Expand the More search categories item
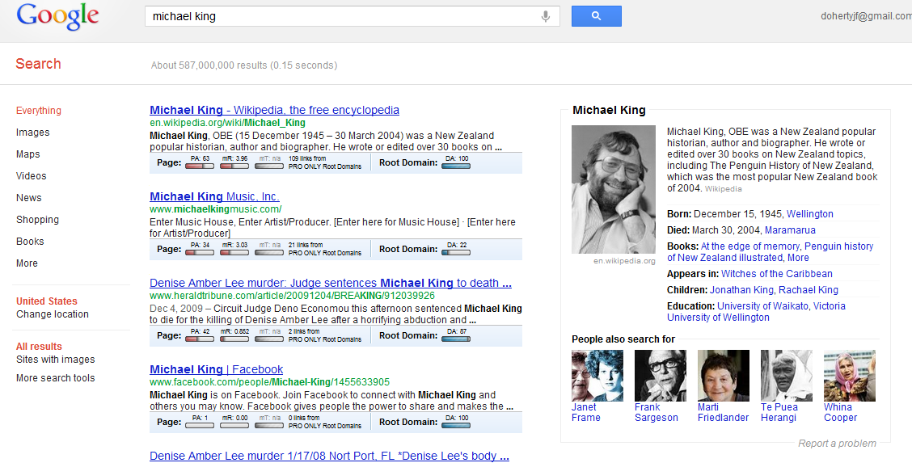 coord(27,263)
